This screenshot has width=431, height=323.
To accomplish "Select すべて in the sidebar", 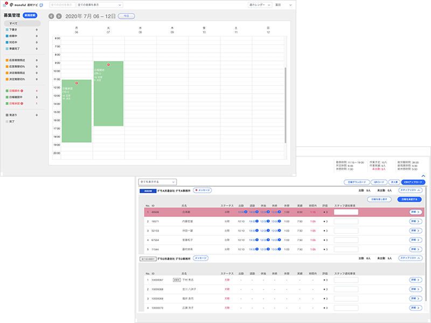I will 21,24.
